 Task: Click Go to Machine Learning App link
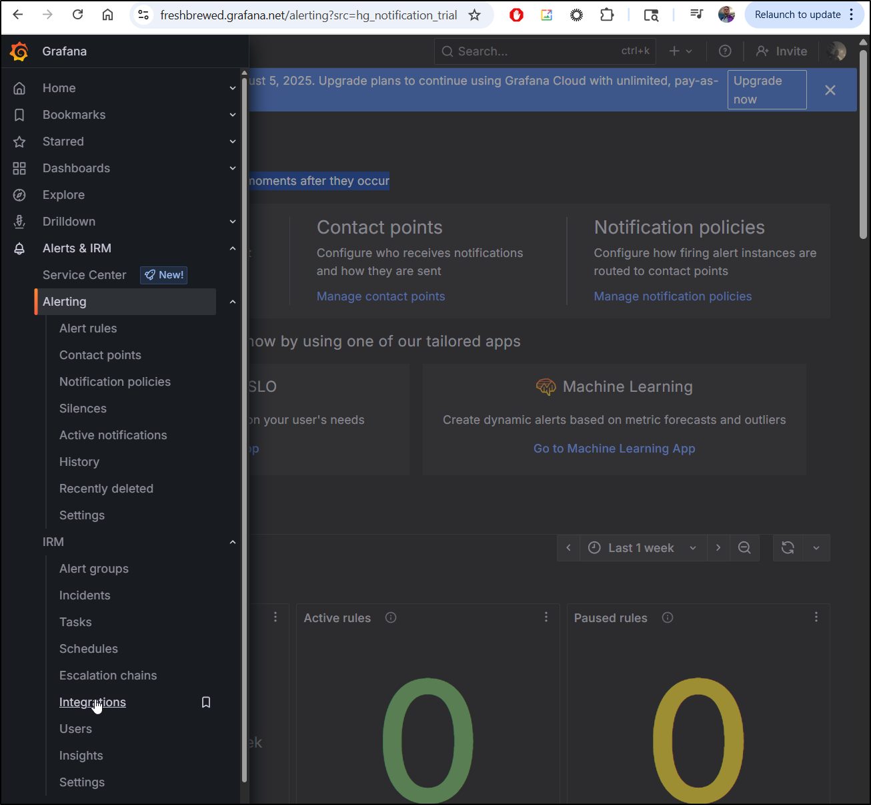[x=614, y=449]
